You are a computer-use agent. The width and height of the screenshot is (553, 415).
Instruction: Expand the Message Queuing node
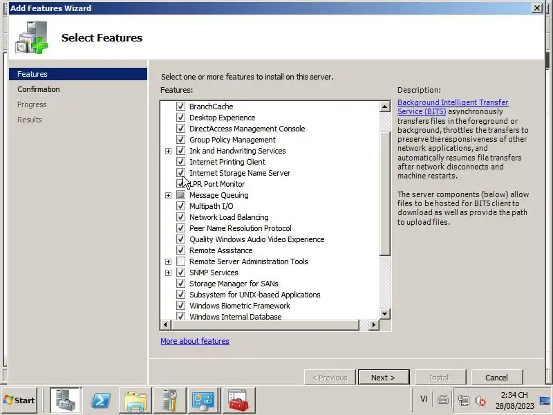(x=168, y=195)
